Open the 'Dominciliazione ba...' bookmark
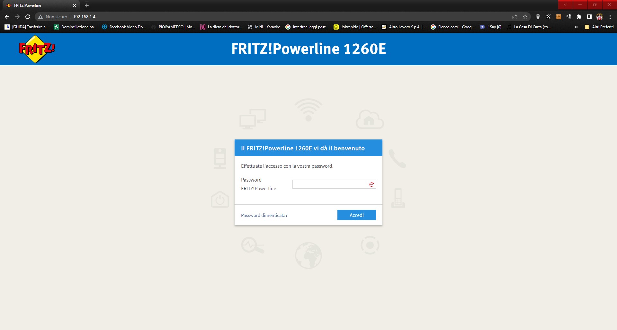The image size is (617, 330). [x=75, y=27]
